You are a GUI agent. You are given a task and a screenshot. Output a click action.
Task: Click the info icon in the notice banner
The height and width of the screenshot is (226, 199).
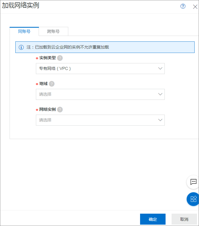[x=21, y=47]
